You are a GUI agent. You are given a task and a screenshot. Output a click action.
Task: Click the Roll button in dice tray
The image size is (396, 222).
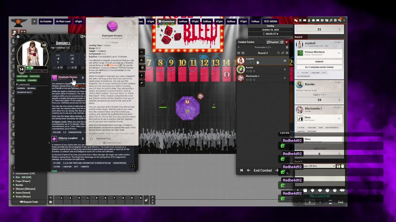(341, 202)
